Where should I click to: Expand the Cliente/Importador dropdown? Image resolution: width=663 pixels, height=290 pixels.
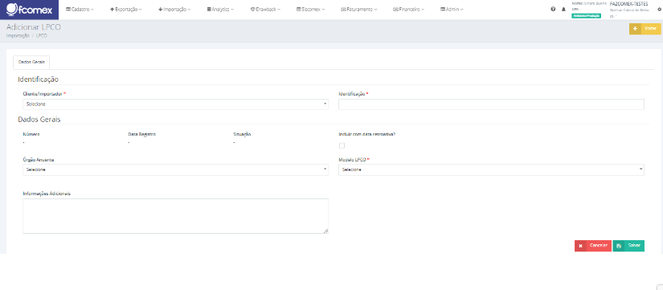175,104
